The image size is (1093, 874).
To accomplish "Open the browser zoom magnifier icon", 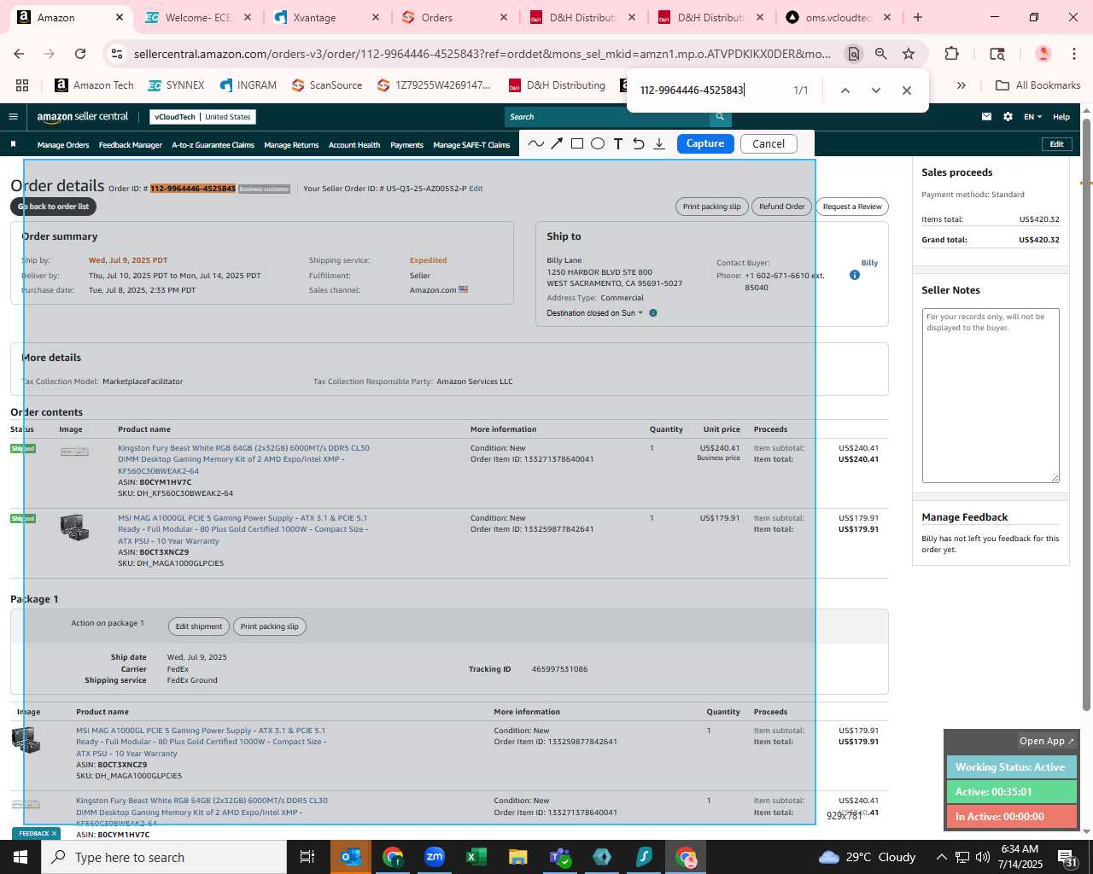I will pos(880,54).
